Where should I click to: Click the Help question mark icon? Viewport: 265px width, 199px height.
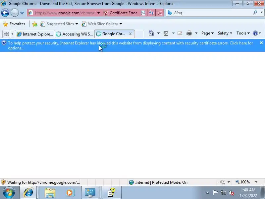[255, 33]
